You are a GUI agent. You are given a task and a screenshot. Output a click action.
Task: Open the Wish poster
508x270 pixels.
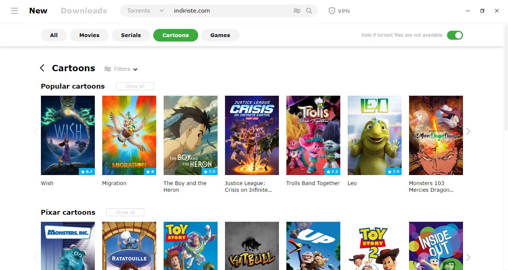pos(68,135)
